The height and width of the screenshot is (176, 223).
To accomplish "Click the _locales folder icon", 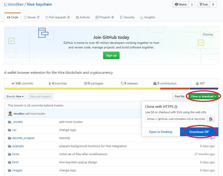I will click(10, 122).
